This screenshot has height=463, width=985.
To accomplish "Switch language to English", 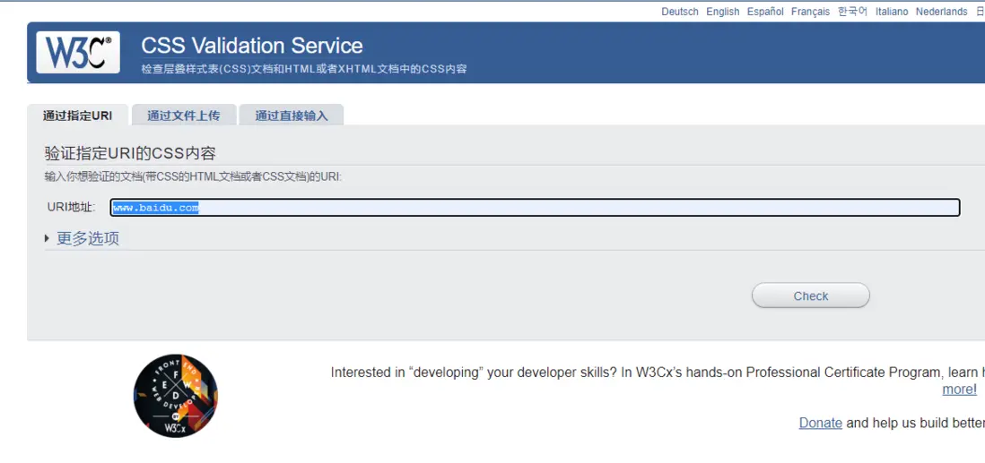I will click(x=722, y=12).
